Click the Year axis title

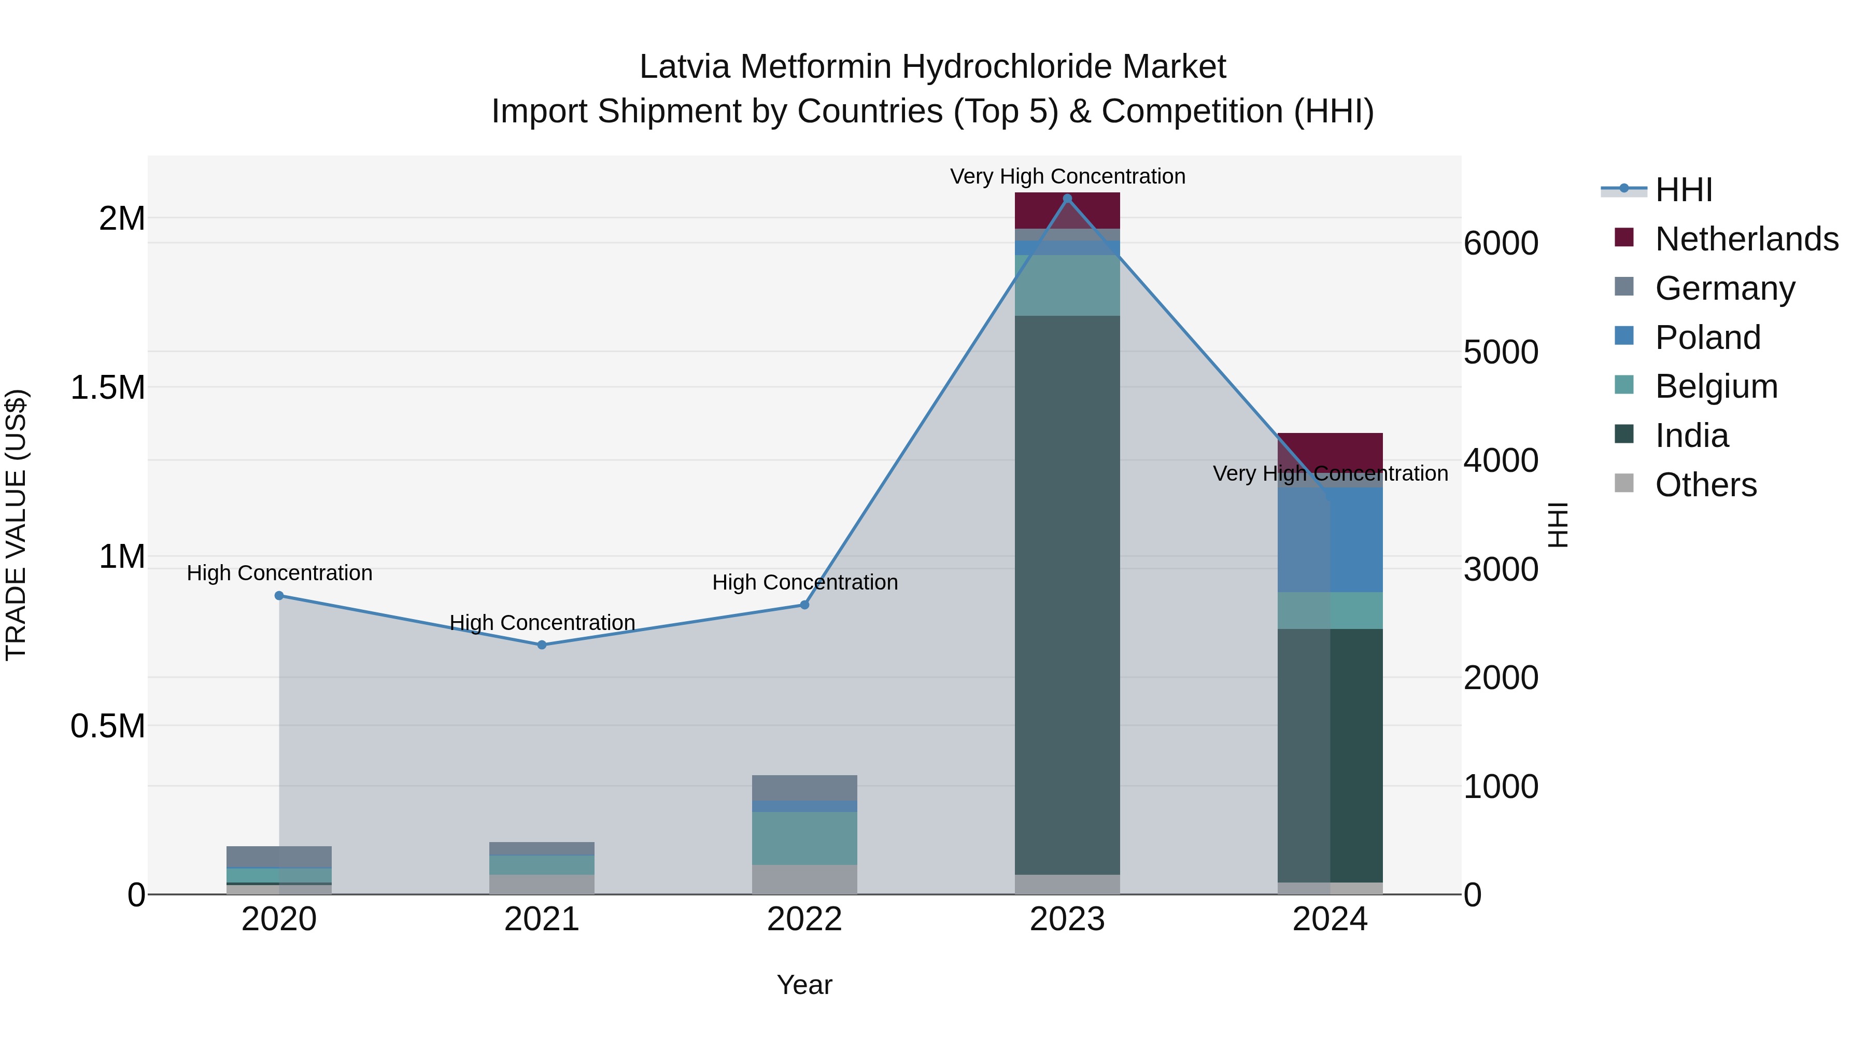tap(804, 986)
